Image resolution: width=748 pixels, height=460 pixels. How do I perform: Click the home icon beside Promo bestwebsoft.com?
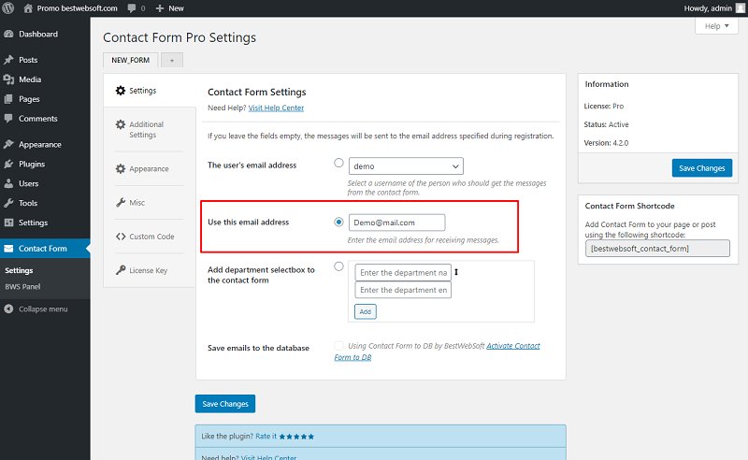click(28, 8)
